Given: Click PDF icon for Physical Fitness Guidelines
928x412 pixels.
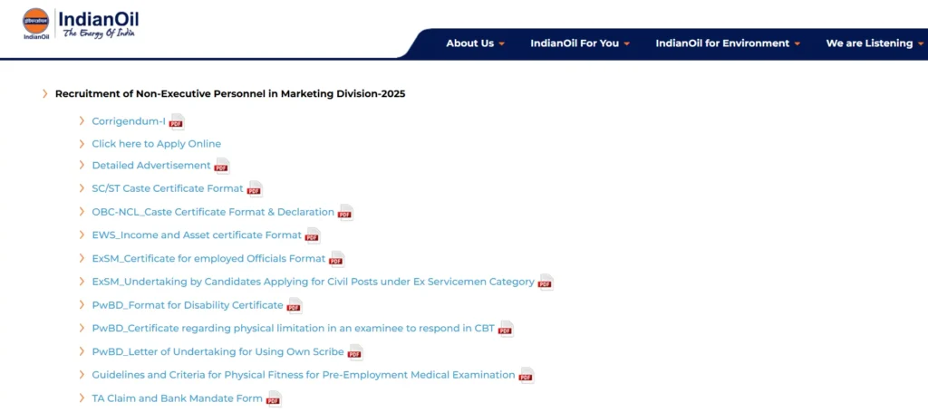Looking at the screenshot, I should [x=527, y=375].
